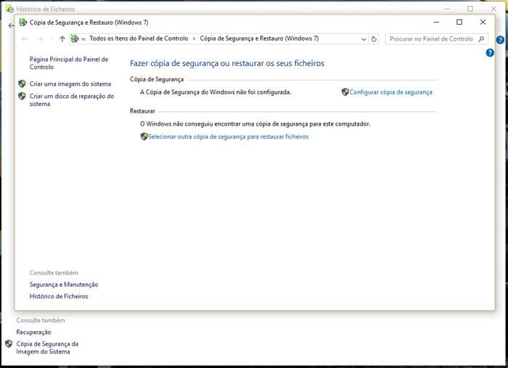Click the heading Fazer cópia de segurança ou restaurar
Screen dimensions: 508x368
[x=227, y=63]
